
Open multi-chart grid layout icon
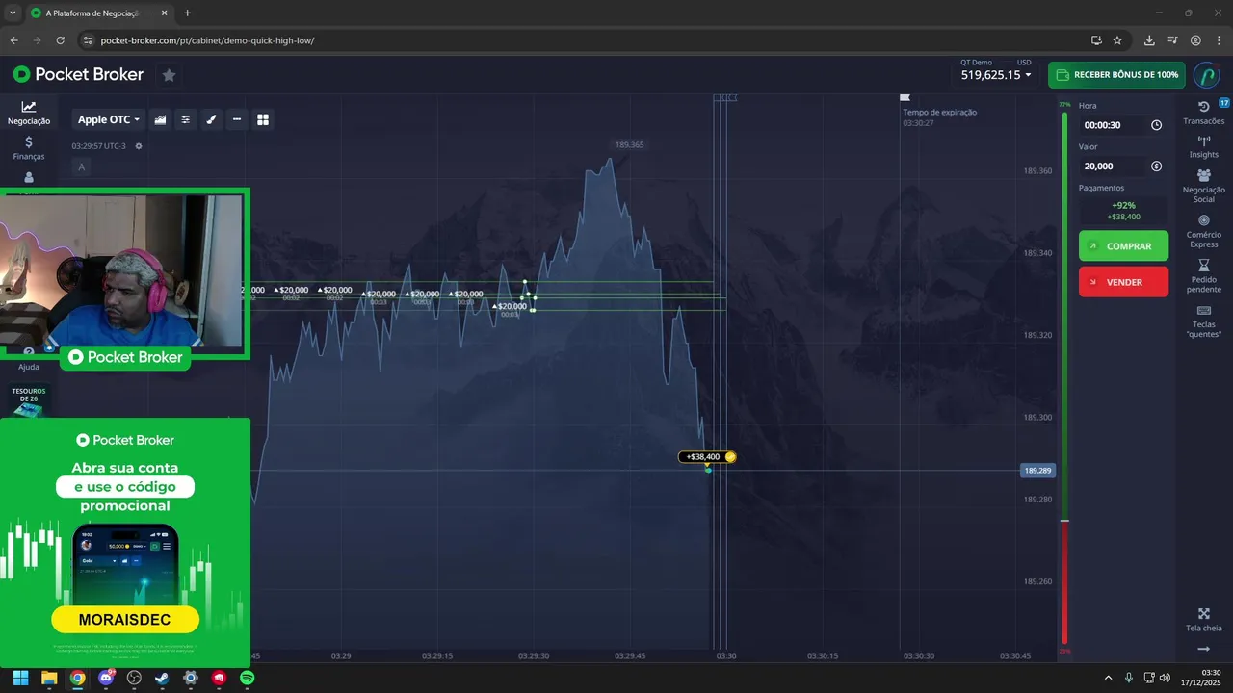pyautogui.click(x=262, y=119)
